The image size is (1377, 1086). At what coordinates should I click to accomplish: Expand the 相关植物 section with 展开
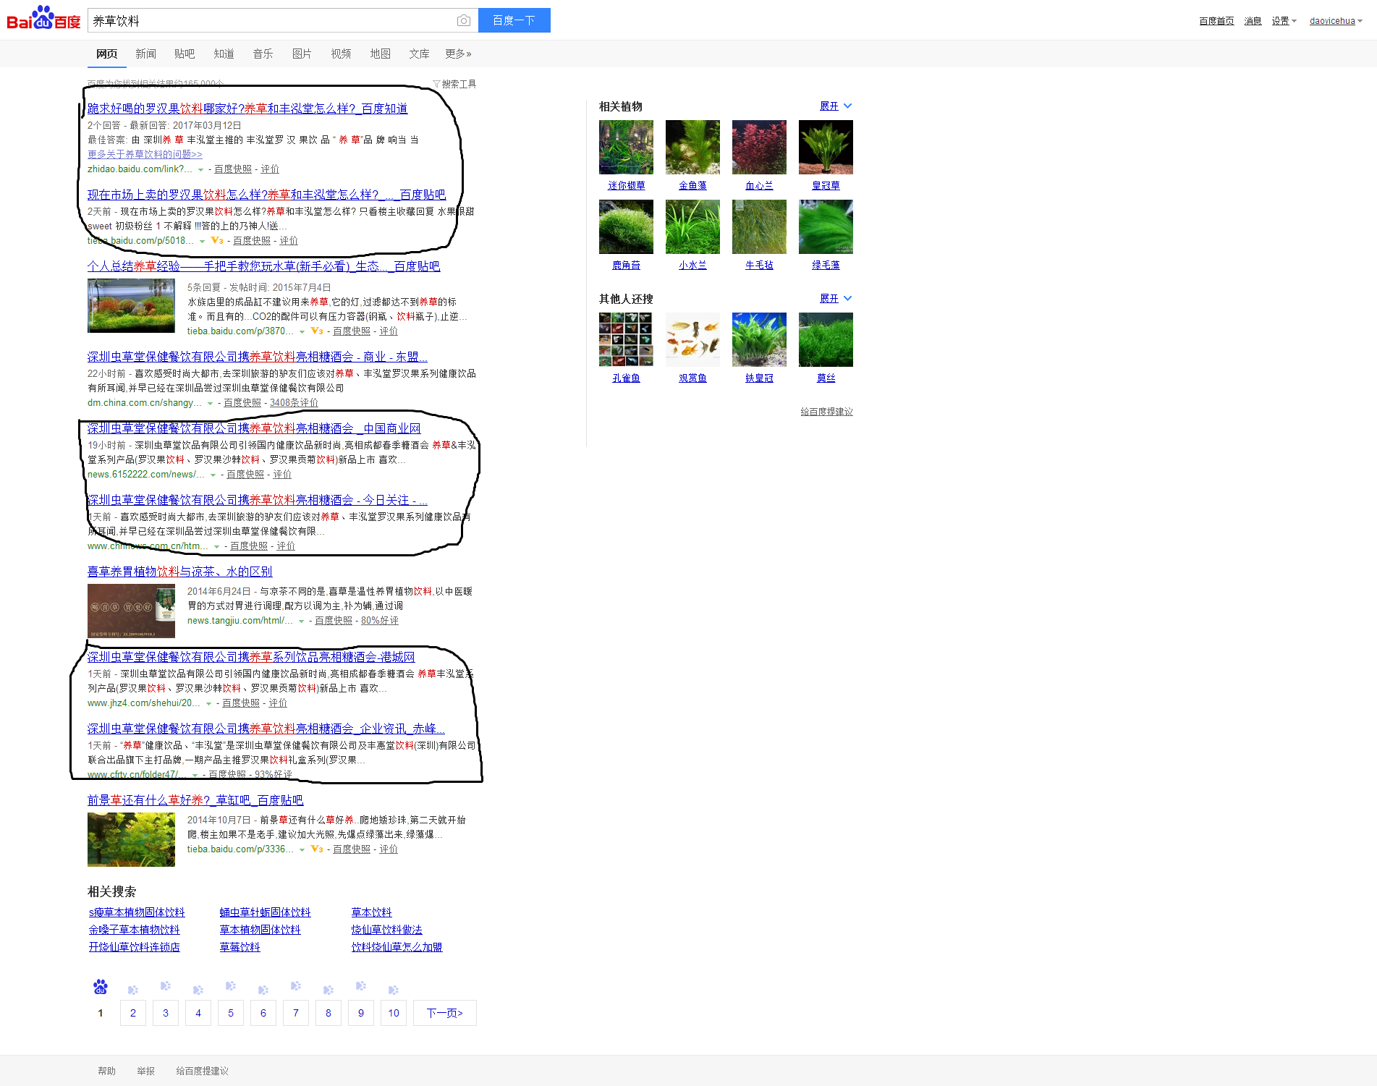836,106
